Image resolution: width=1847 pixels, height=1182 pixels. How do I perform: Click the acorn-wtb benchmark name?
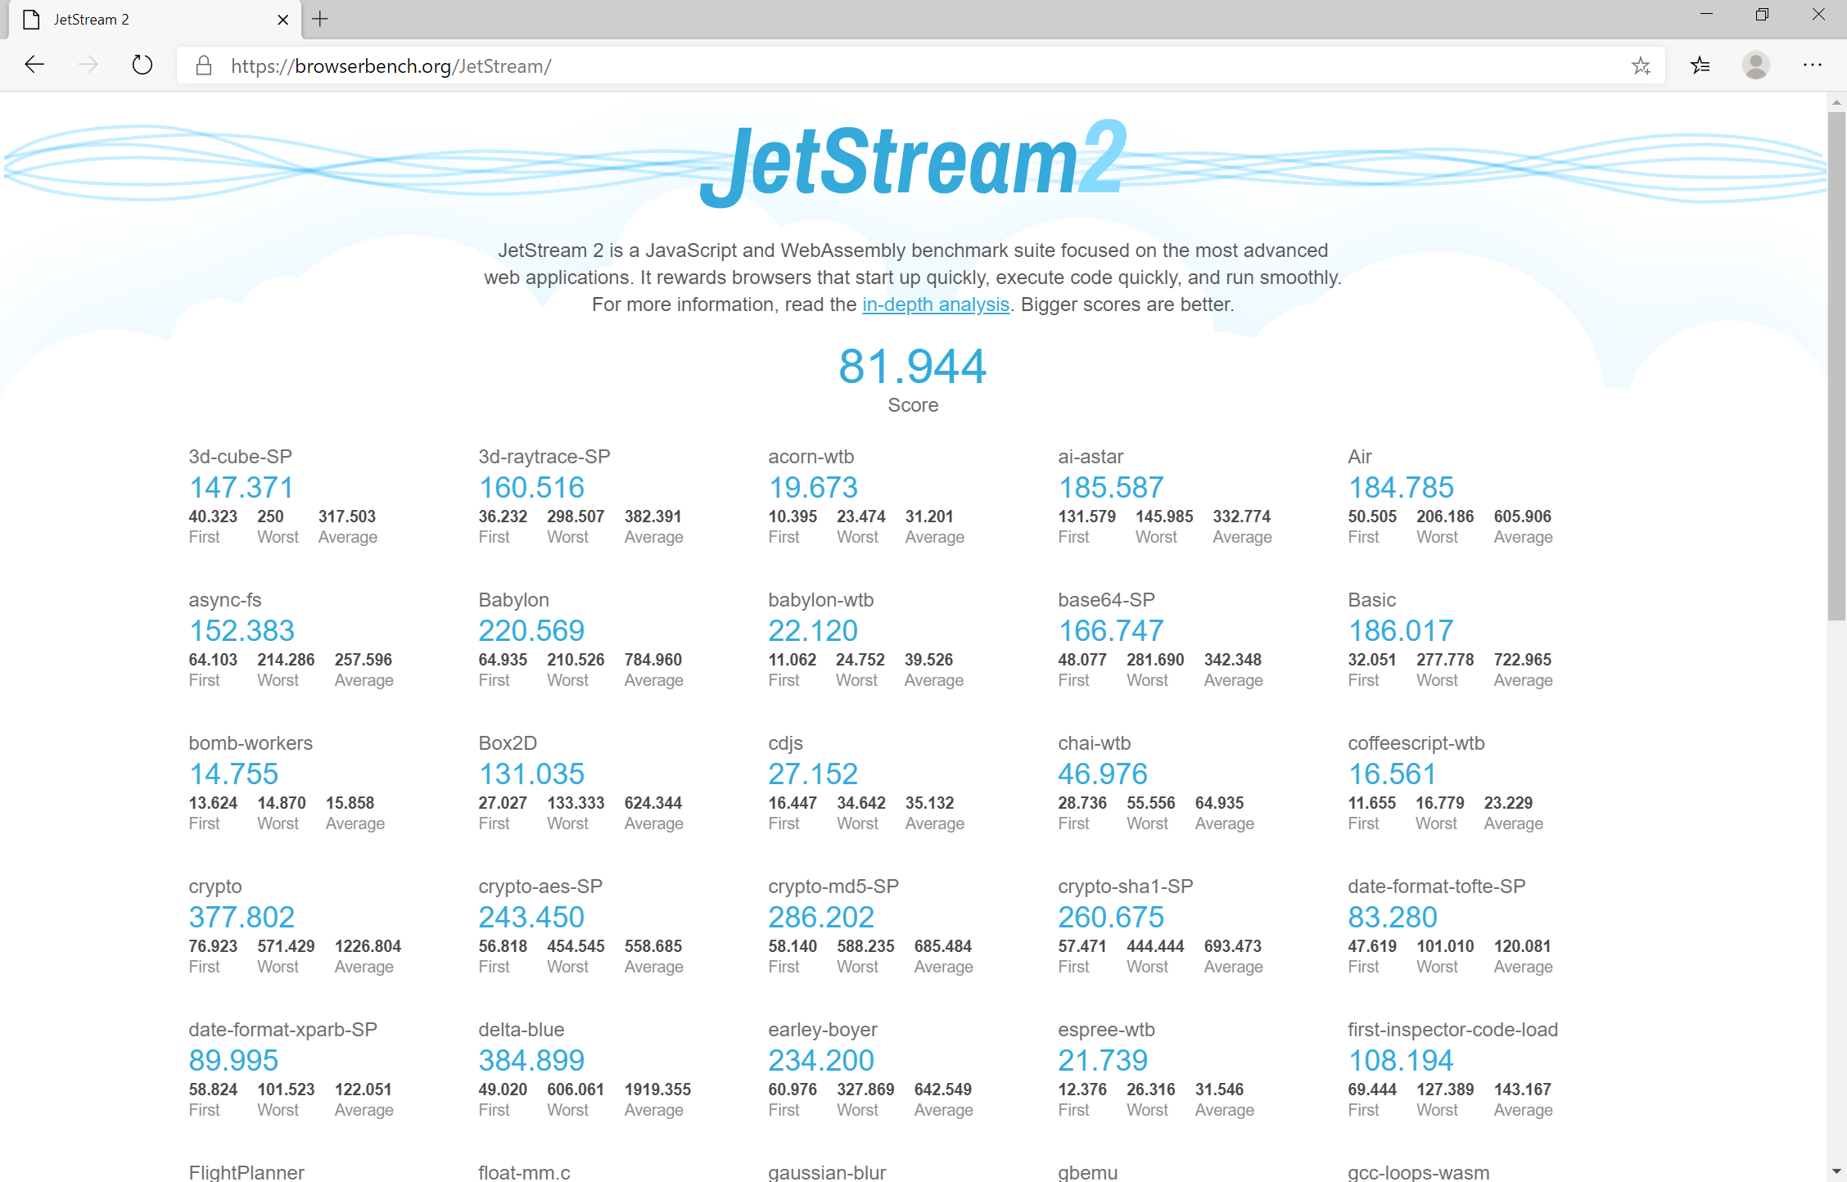coord(811,457)
